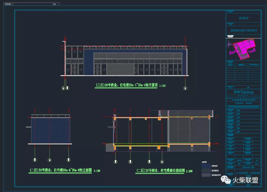Select the real estate developer name in title block
The image size is (267, 192).
(x=243, y=30)
